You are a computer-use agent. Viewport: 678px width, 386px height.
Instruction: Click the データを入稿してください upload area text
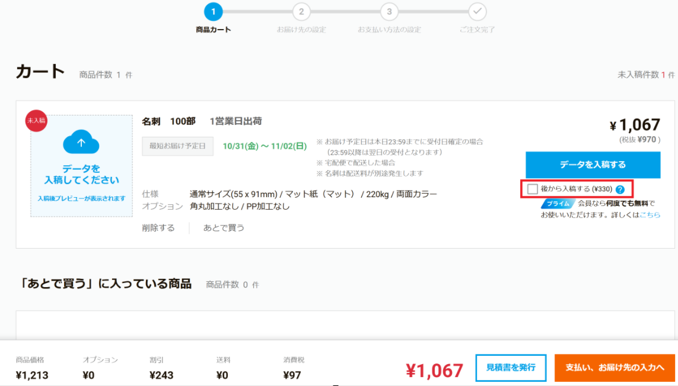point(81,175)
